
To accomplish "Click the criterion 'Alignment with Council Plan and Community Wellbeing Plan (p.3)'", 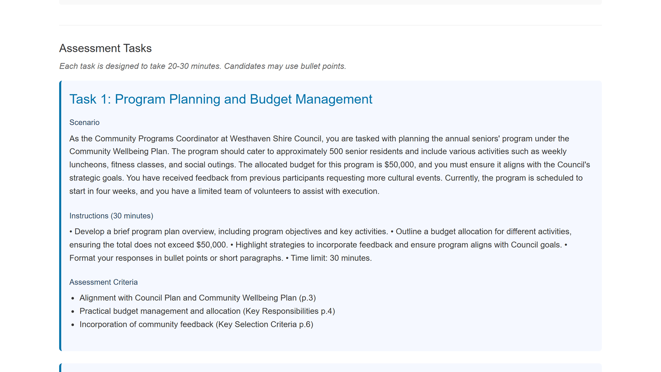I will [198, 298].
